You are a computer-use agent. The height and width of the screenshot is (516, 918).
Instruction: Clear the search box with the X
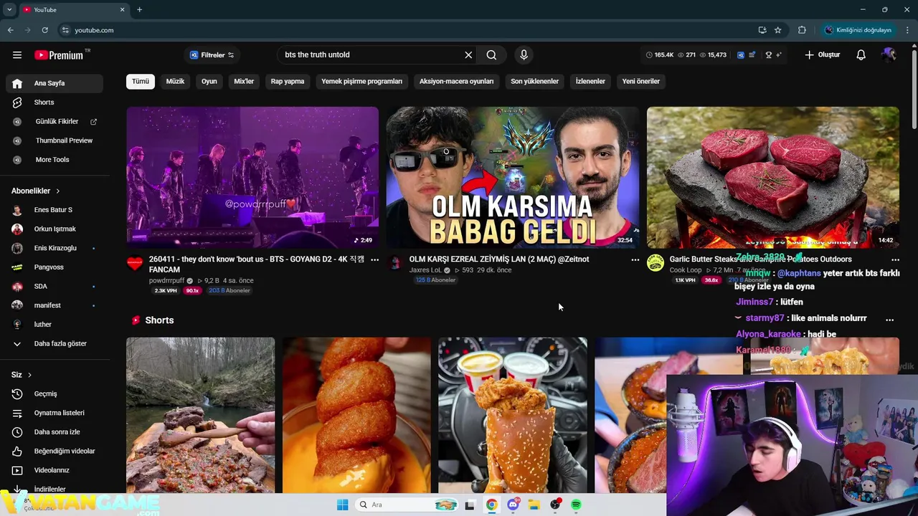(x=468, y=55)
